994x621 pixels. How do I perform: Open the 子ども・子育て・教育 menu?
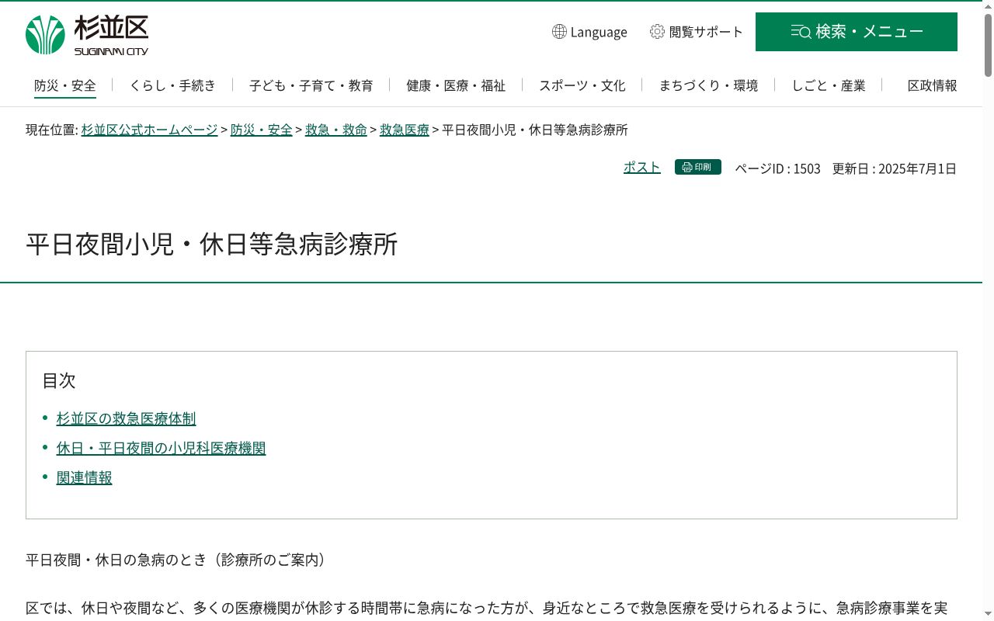pyautogui.click(x=311, y=85)
